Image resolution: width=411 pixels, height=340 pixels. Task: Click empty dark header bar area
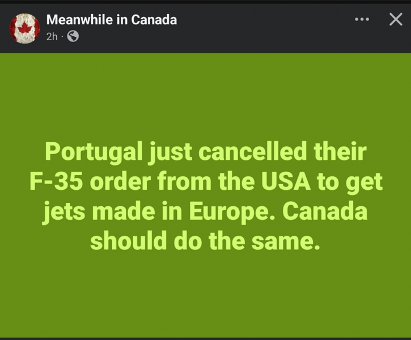tap(262, 29)
